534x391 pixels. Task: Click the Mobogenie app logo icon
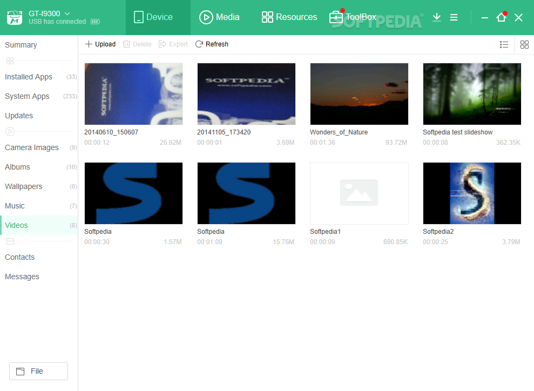click(x=14, y=17)
